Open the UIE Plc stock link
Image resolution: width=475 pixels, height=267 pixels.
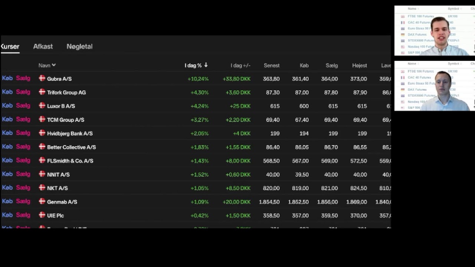[x=55, y=215]
